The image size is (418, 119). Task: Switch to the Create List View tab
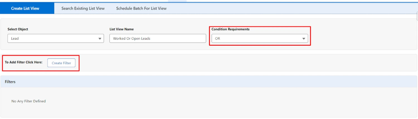[x=25, y=8]
